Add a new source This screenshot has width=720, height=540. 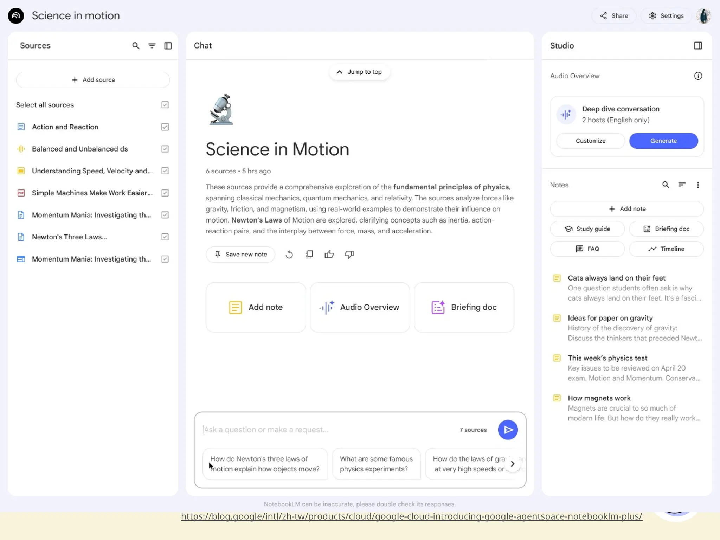click(x=93, y=80)
